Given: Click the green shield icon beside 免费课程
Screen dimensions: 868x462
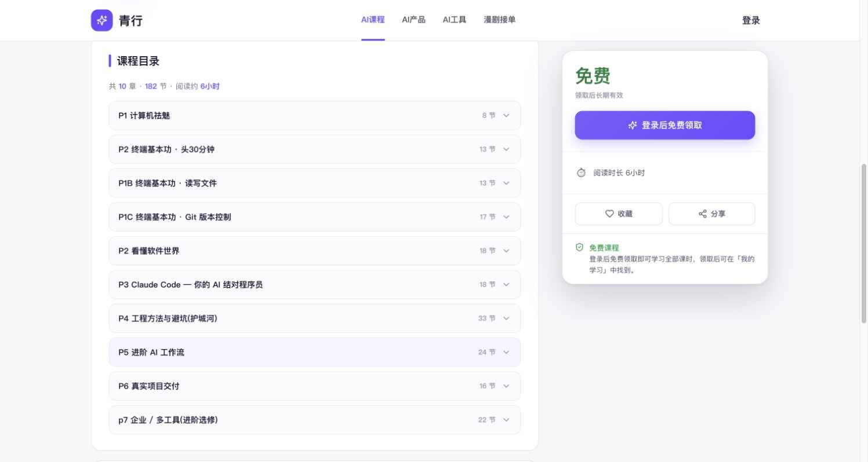Looking at the screenshot, I should [x=579, y=247].
